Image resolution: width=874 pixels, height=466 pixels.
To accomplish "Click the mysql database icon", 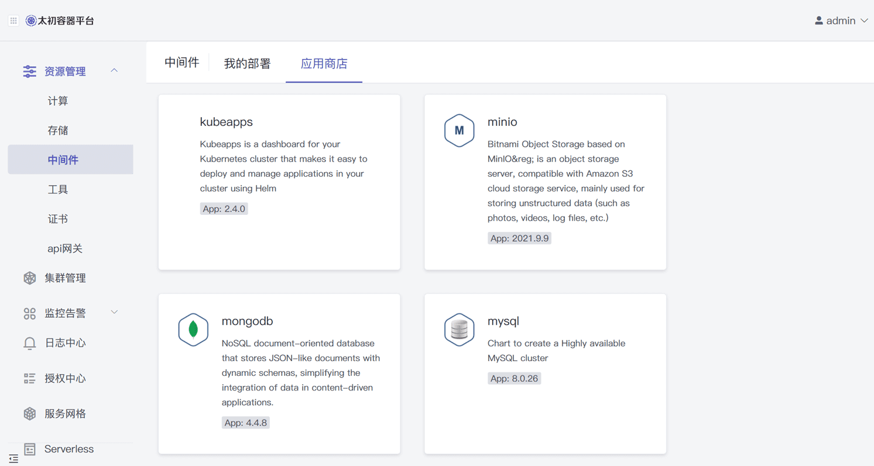I will (459, 330).
